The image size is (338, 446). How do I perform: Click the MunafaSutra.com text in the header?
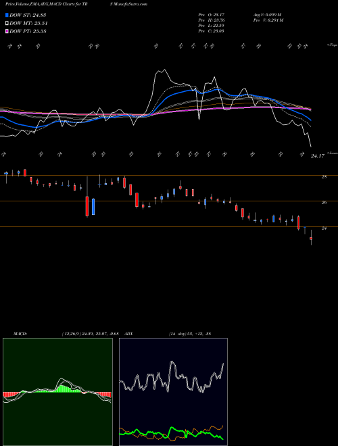pos(130,4)
